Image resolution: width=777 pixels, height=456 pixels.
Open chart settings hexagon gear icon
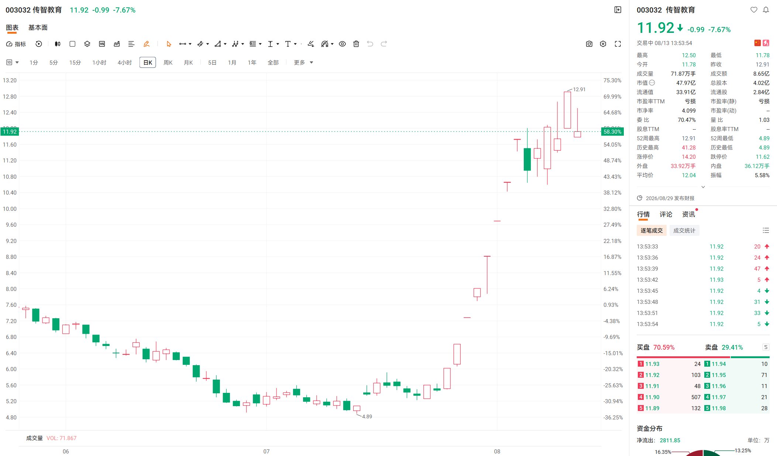coord(603,44)
